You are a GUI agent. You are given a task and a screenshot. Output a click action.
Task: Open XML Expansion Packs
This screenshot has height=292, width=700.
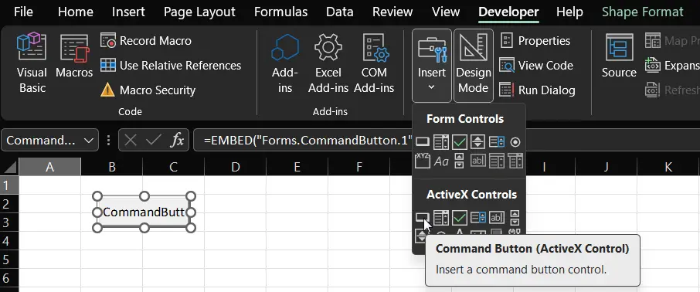tap(672, 65)
